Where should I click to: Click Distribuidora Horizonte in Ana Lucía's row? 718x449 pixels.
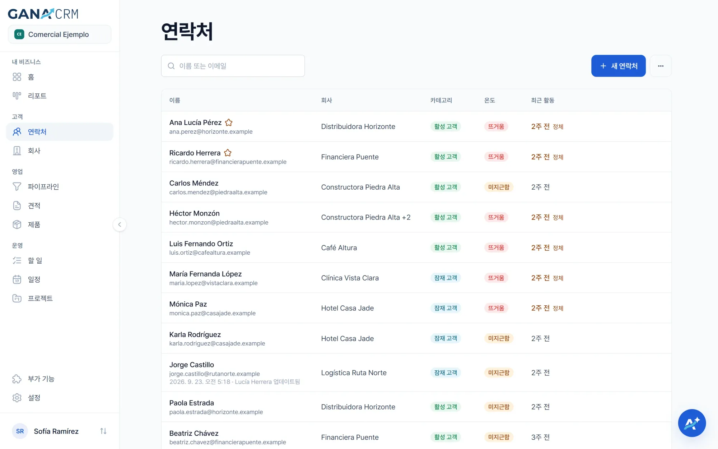358,126
